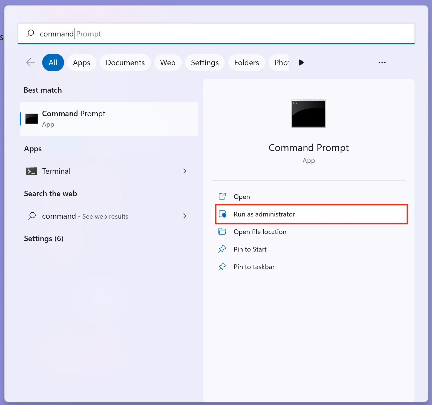Click the Command Prompt icon in Best match

(x=31, y=119)
